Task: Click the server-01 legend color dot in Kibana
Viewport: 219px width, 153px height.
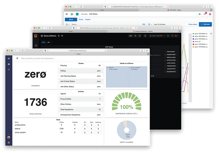Action: point(193,41)
